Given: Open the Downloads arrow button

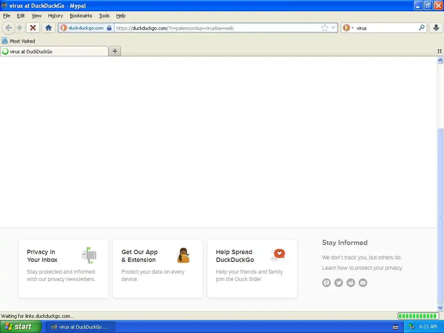Looking at the screenshot, I should (x=436, y=28).
